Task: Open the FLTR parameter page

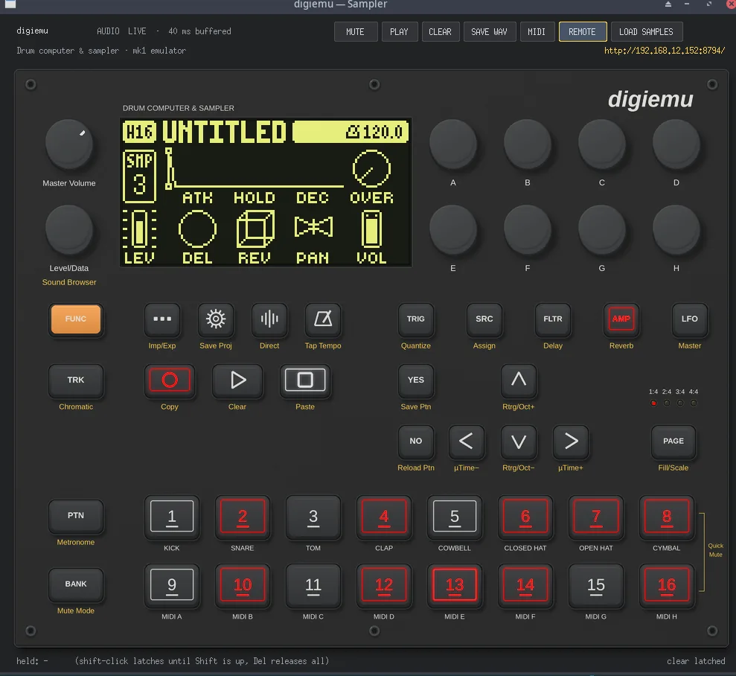Action: (553, 319)
